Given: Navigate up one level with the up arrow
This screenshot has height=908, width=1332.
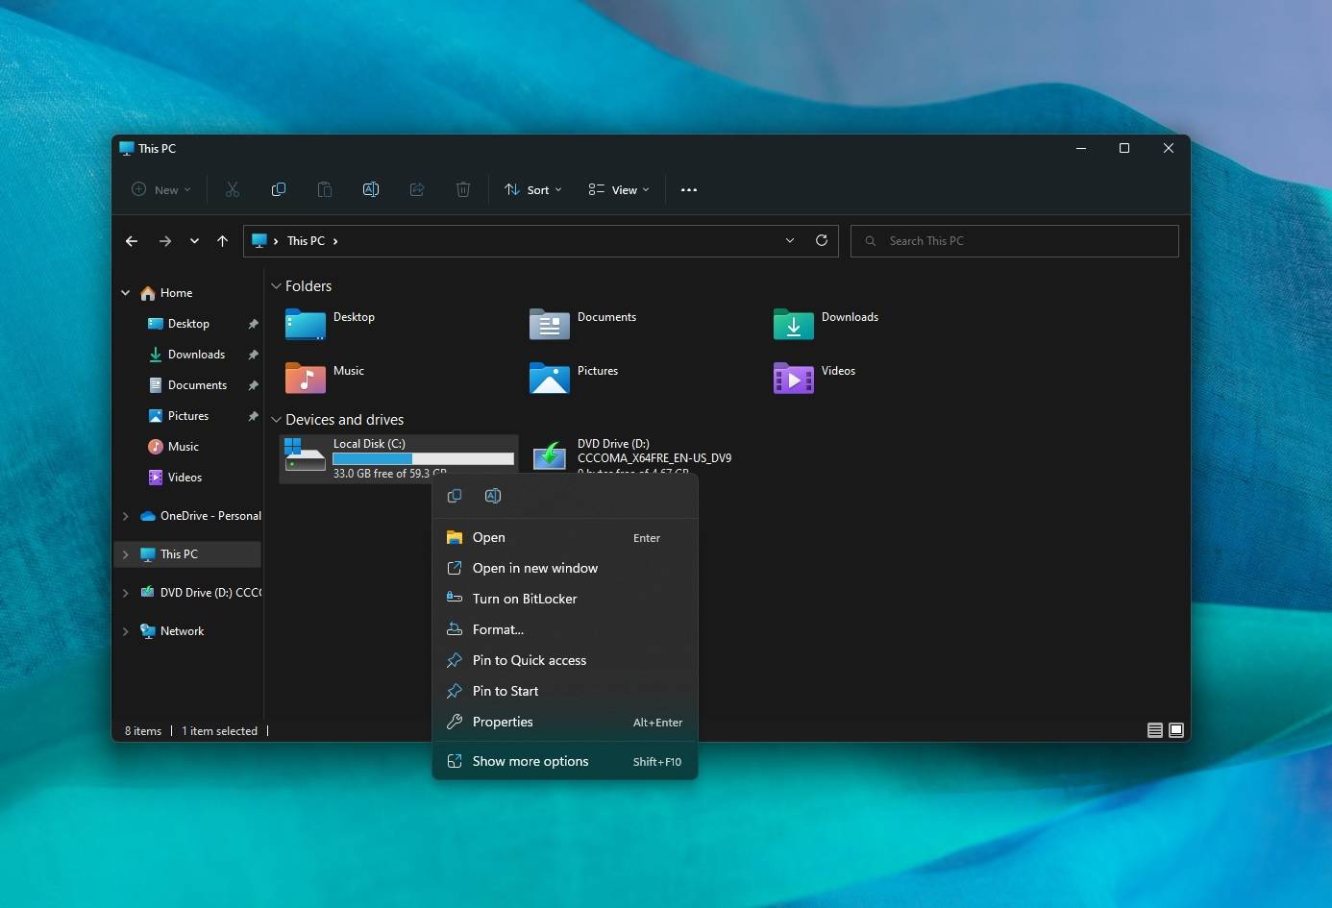Looking at the screenshot, I should 223,241.
